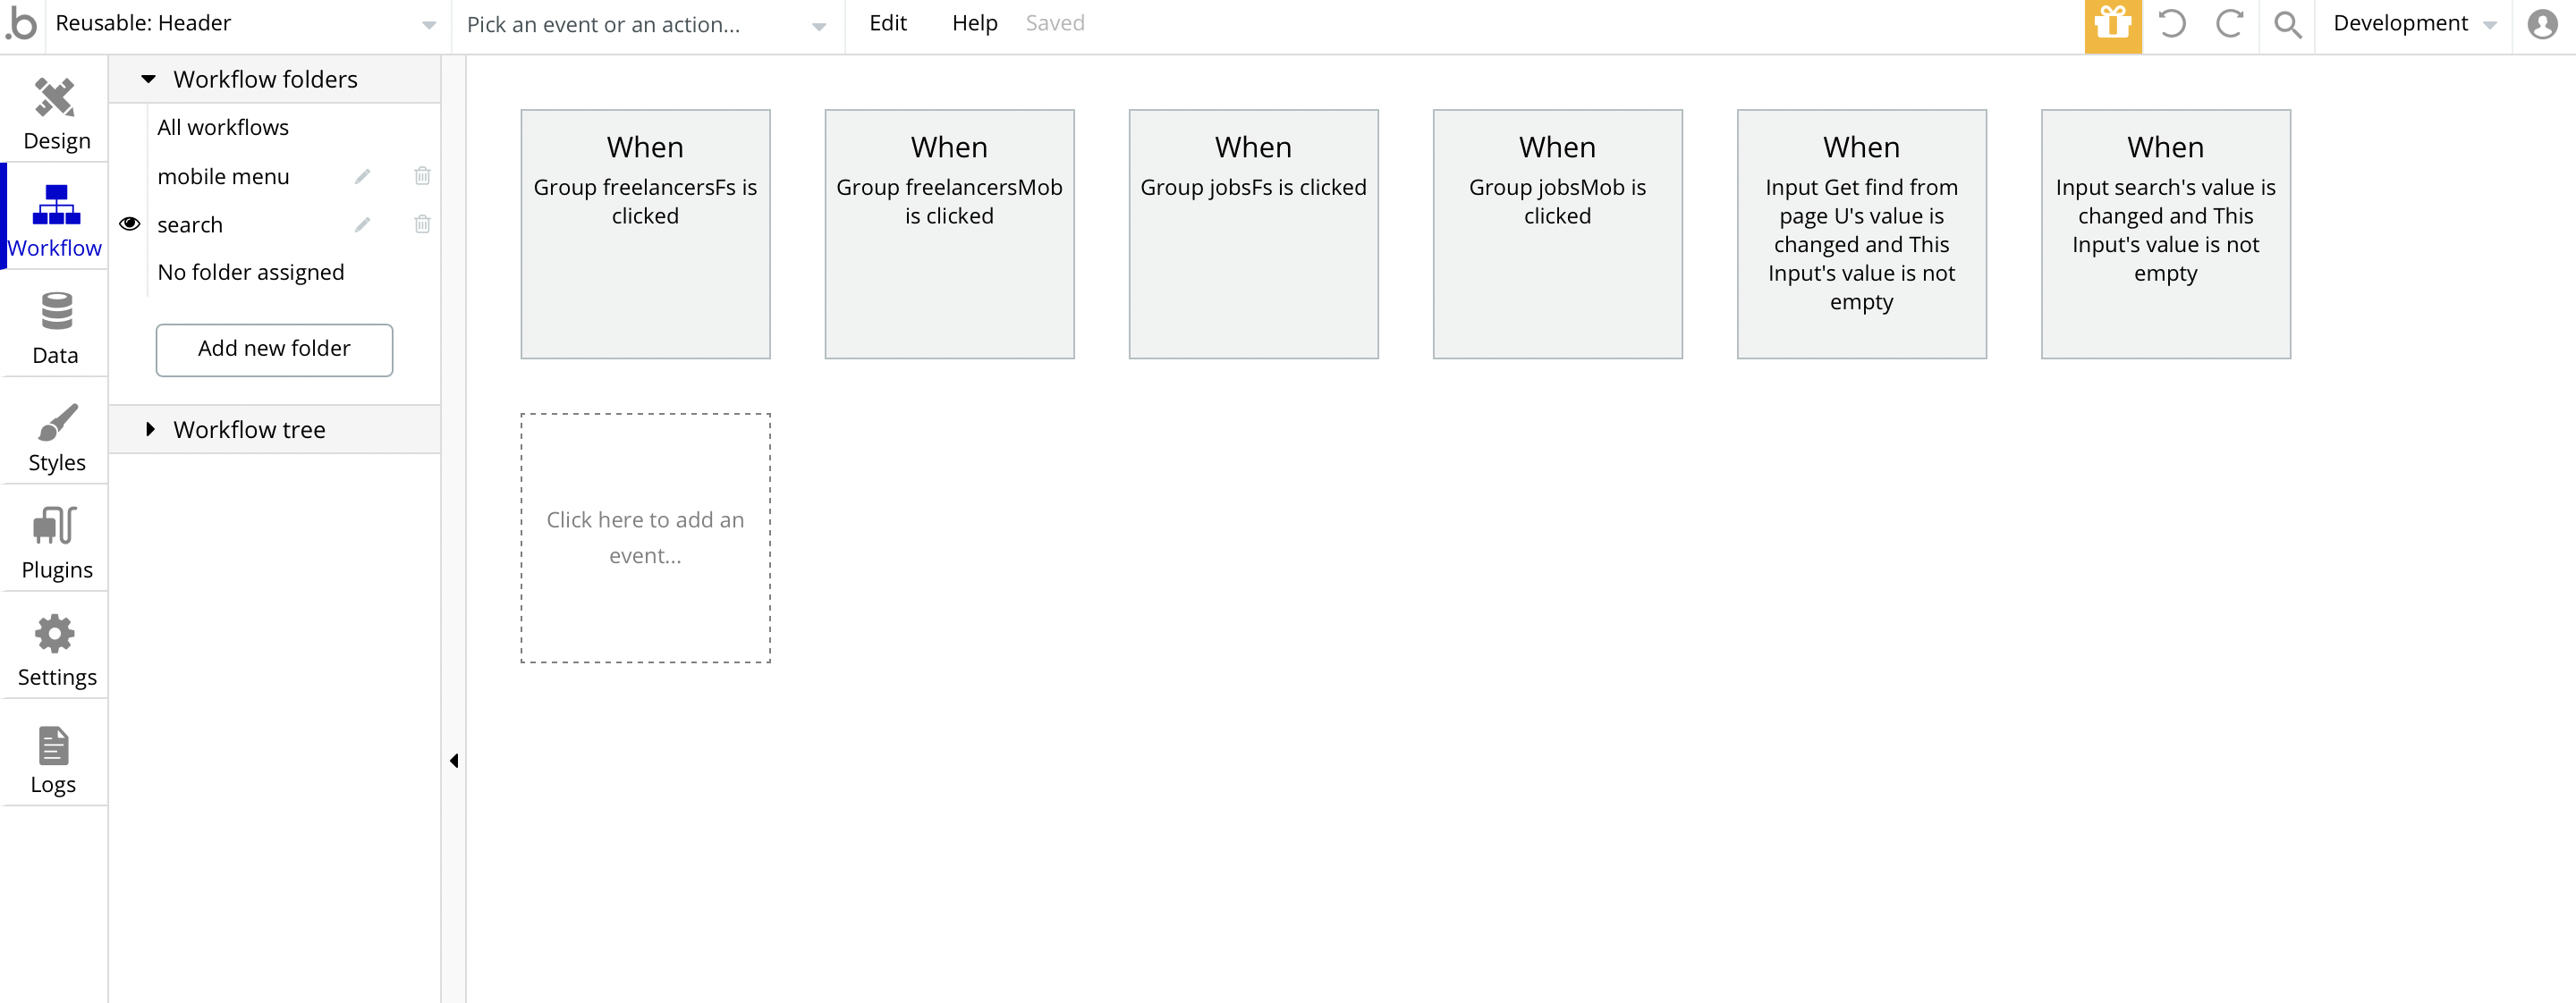Viewport: 2576px width, 1003px height.
Task: Click here to add an event box
Action: tap(645, 537)
